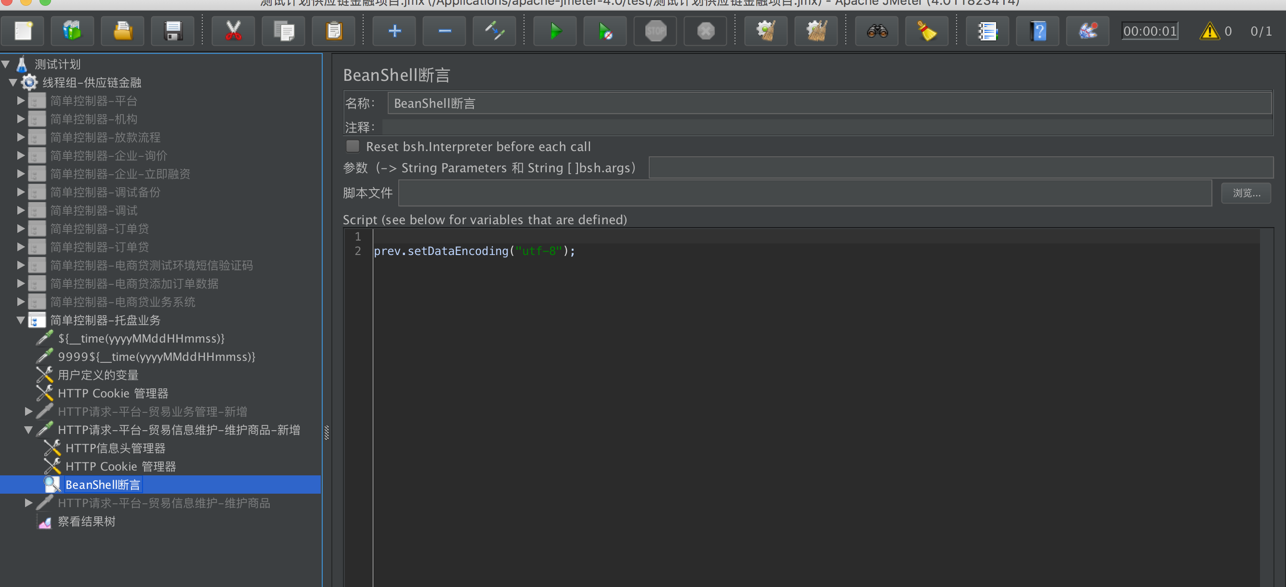Expand HTTP请求-平台-贸易业务管理-新增 node
1286x587 pixels.
click(28, 411)
